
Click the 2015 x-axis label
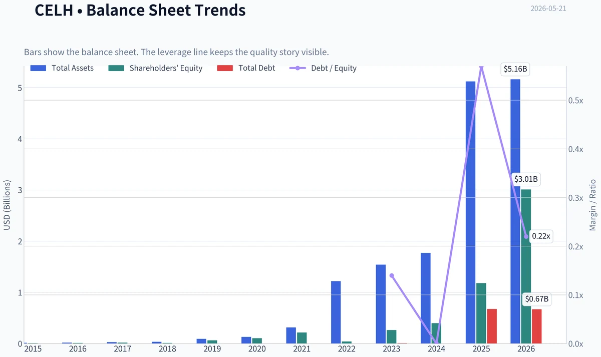pyautogui.click(x=33, y=348)
